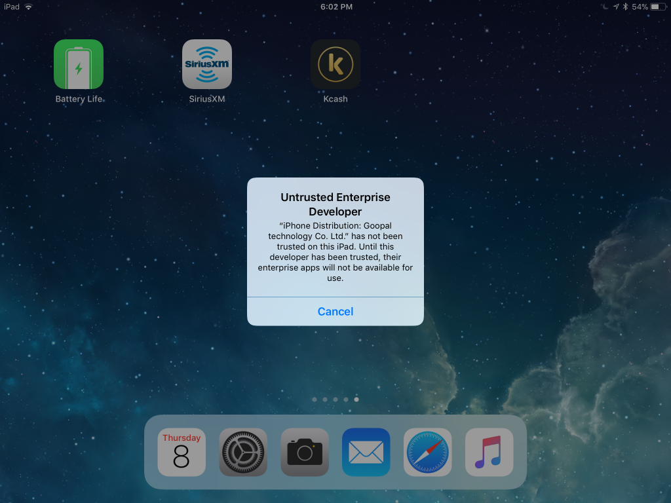Tap the battery indicator icon

[658, 7]
